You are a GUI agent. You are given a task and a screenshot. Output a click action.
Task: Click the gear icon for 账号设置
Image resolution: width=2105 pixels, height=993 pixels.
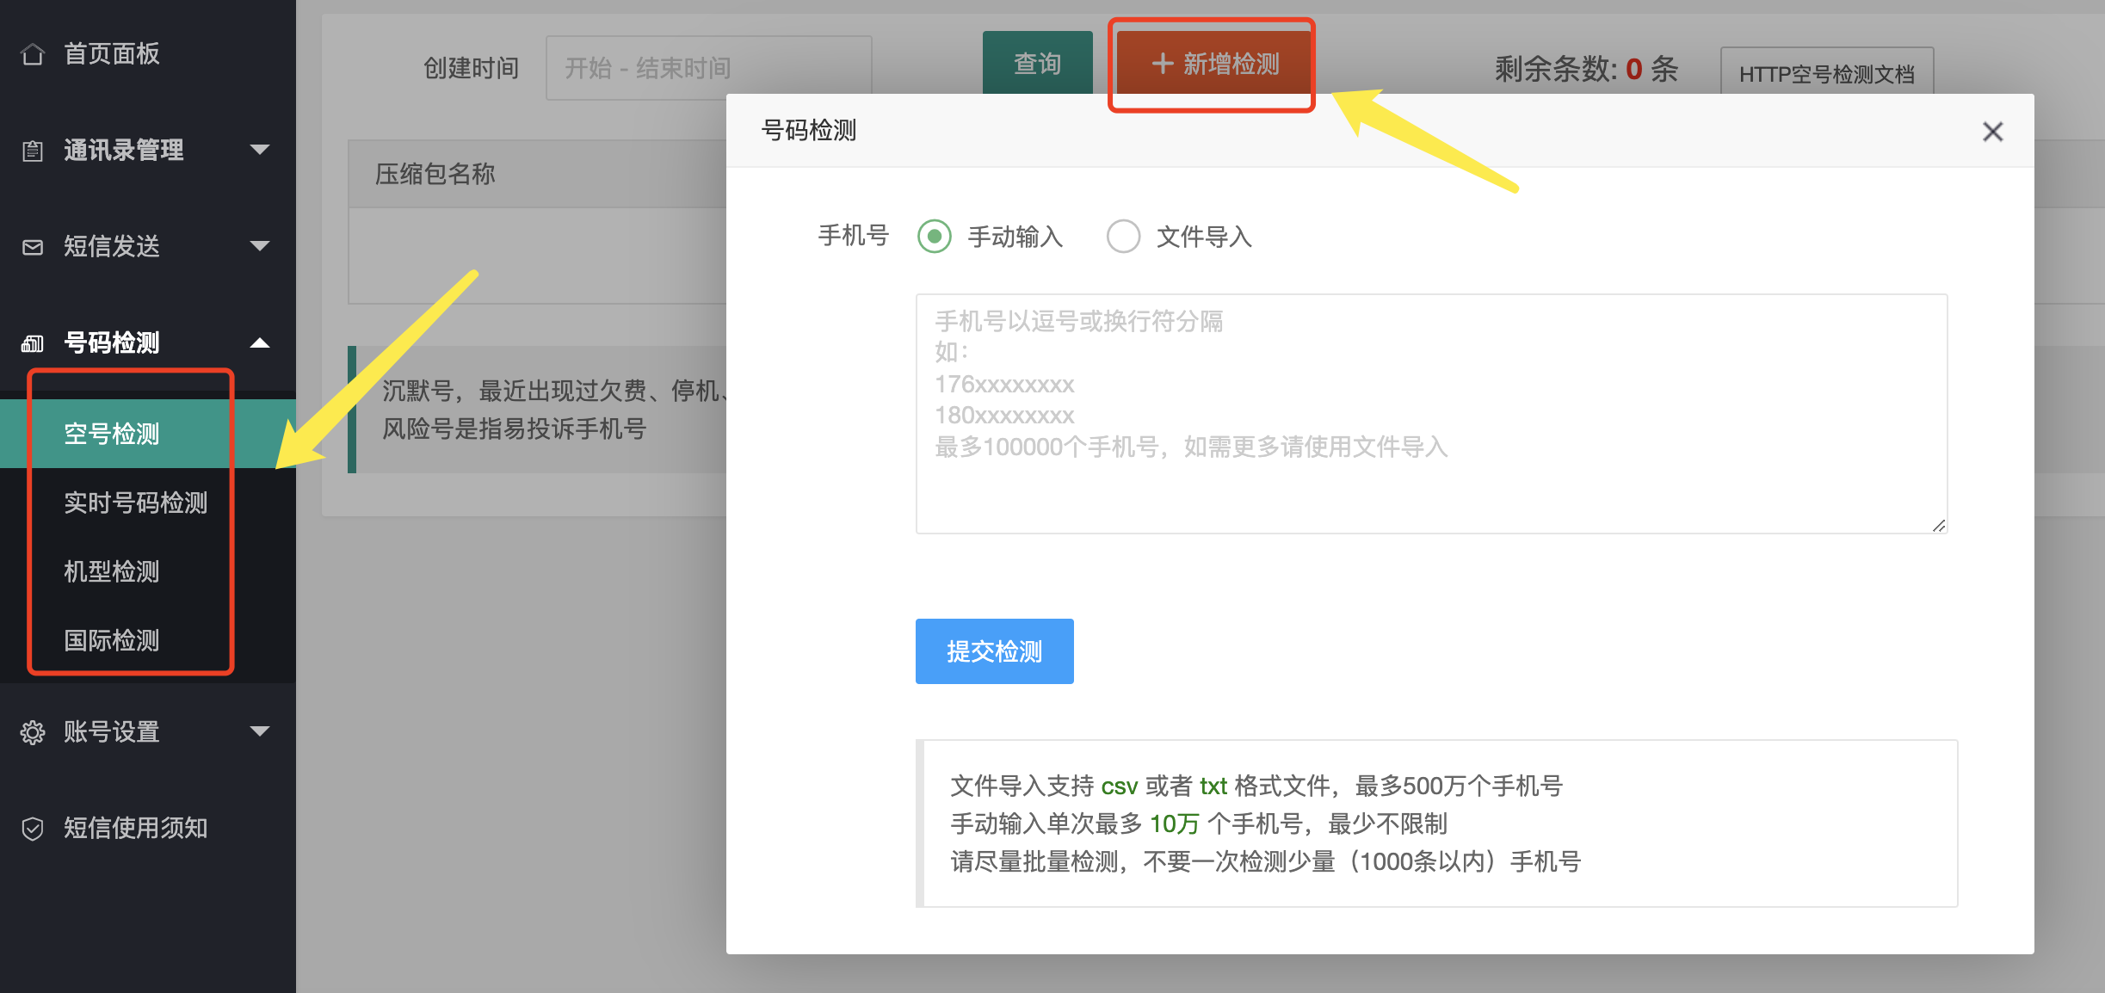(33, 732)
